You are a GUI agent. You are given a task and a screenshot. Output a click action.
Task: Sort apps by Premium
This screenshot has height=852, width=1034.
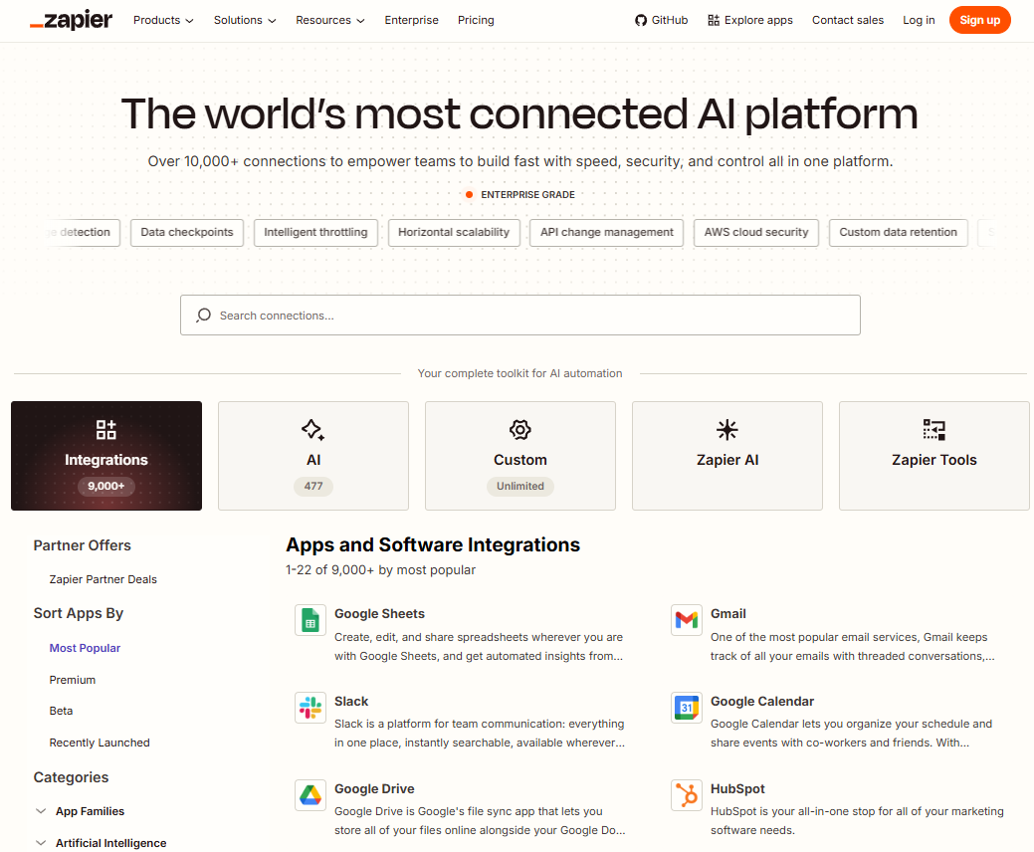click(x=73, y=680)
